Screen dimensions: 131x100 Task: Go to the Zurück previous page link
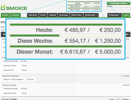[112, 99]
